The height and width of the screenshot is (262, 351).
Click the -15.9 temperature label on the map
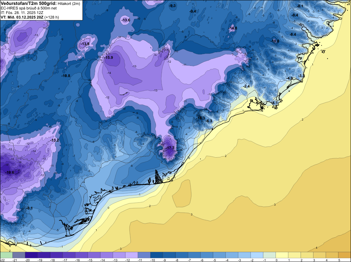click(x=109, y=57)
